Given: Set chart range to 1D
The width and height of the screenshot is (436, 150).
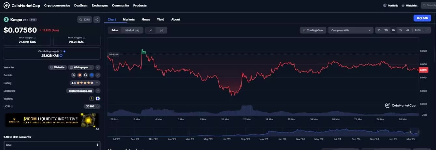Looking at the screenshot, I should pyautogui.click(x=379, y=30).
